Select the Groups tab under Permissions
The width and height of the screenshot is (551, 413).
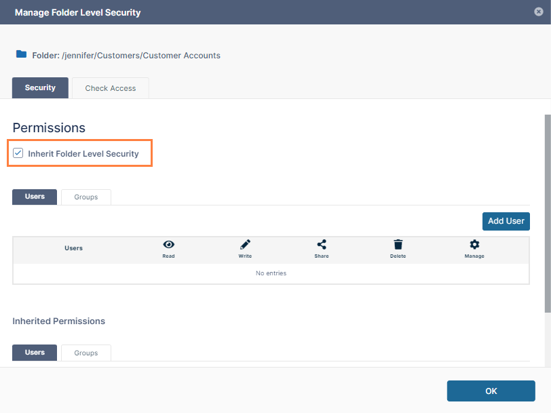pyautogui.click(x=86, y=197)
